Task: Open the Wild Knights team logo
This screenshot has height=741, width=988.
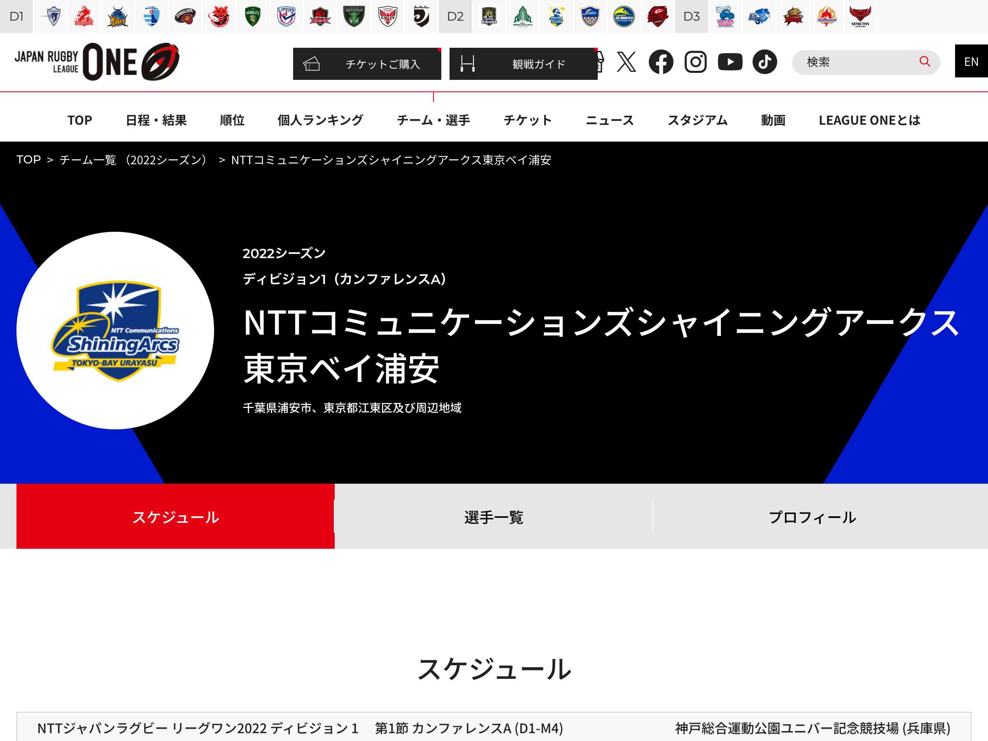Action: point(117,16)
